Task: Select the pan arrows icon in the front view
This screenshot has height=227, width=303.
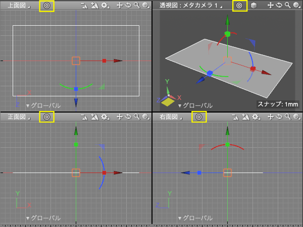Action: [x=120, y=117]
